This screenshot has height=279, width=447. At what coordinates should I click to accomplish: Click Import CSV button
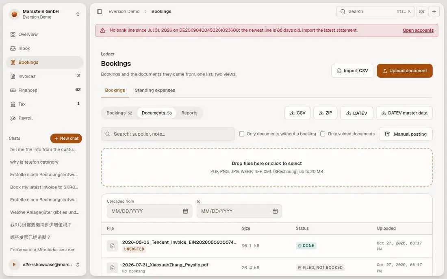pyautogui.click(x=352, y=71)
